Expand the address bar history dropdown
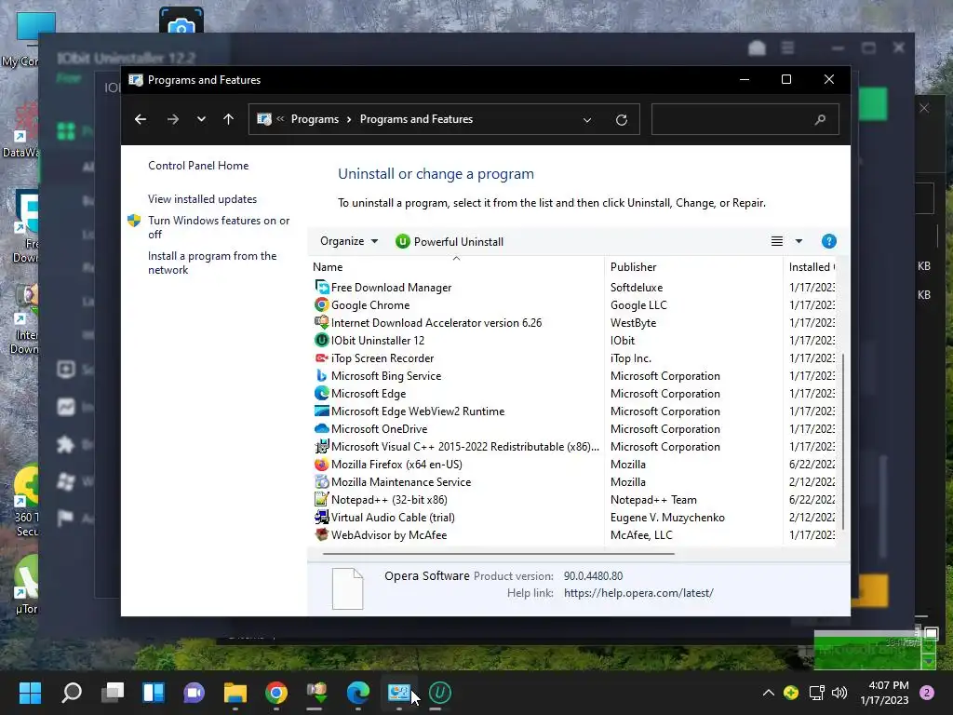The width and height of the screenshot is (953, 715). [x=587, y=120]
